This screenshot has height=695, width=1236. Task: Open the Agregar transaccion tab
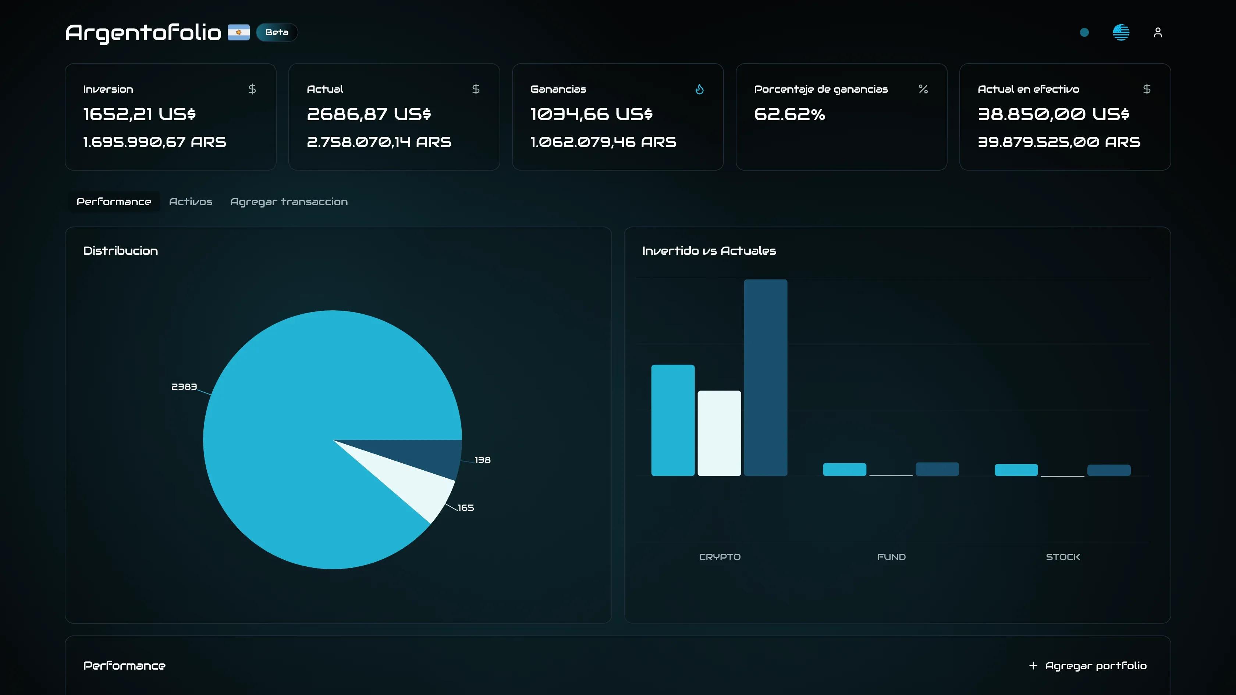[289, 202]
